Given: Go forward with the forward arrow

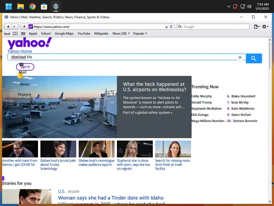Looking at the screenshot, I should pos(15,27).
